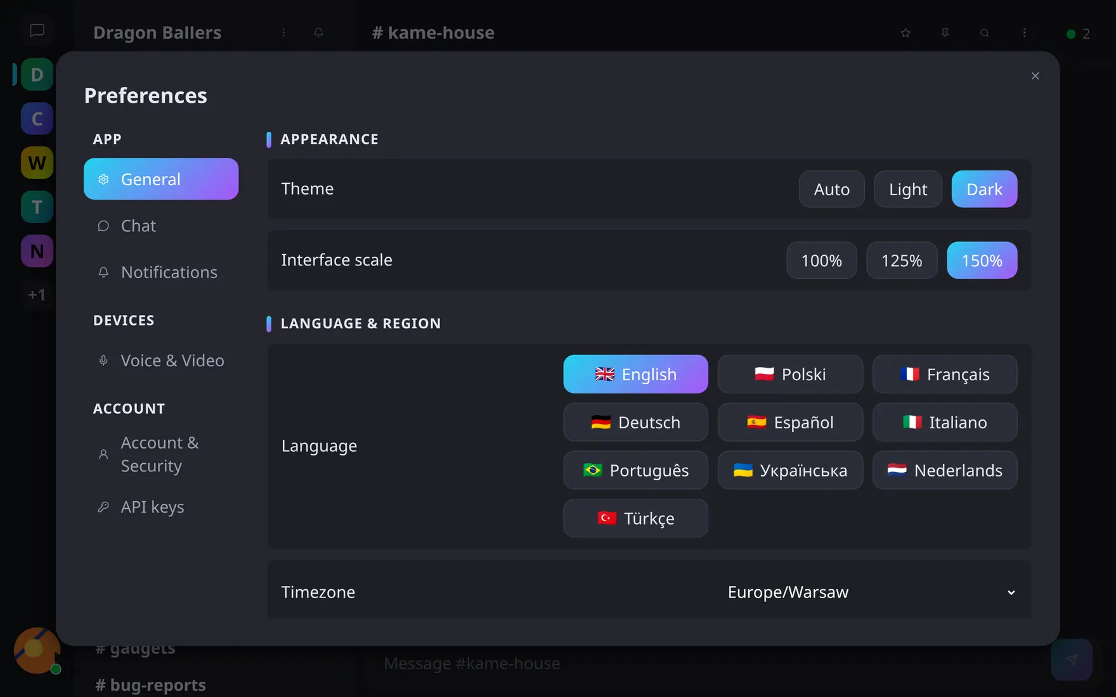The width and height of the screenshot is (1116, 697).
Task: Open kebab menu next to Dragon Ballers
Action: (x=283, y=32)
